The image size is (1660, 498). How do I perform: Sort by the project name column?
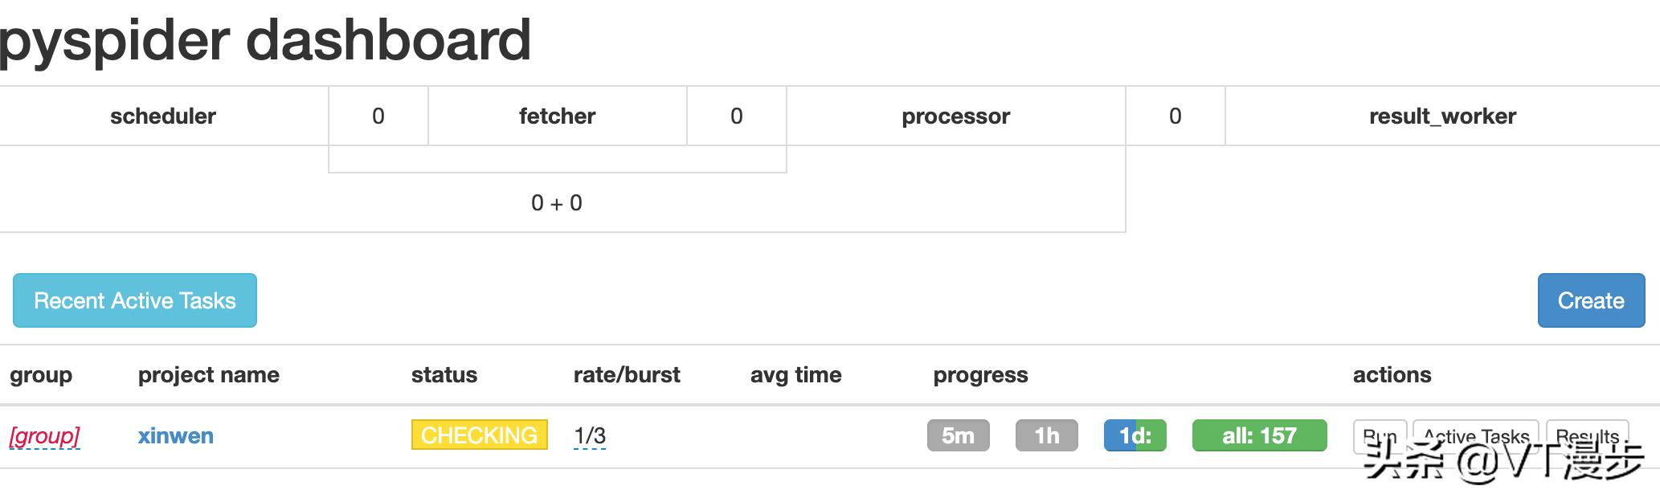(209, 374)
